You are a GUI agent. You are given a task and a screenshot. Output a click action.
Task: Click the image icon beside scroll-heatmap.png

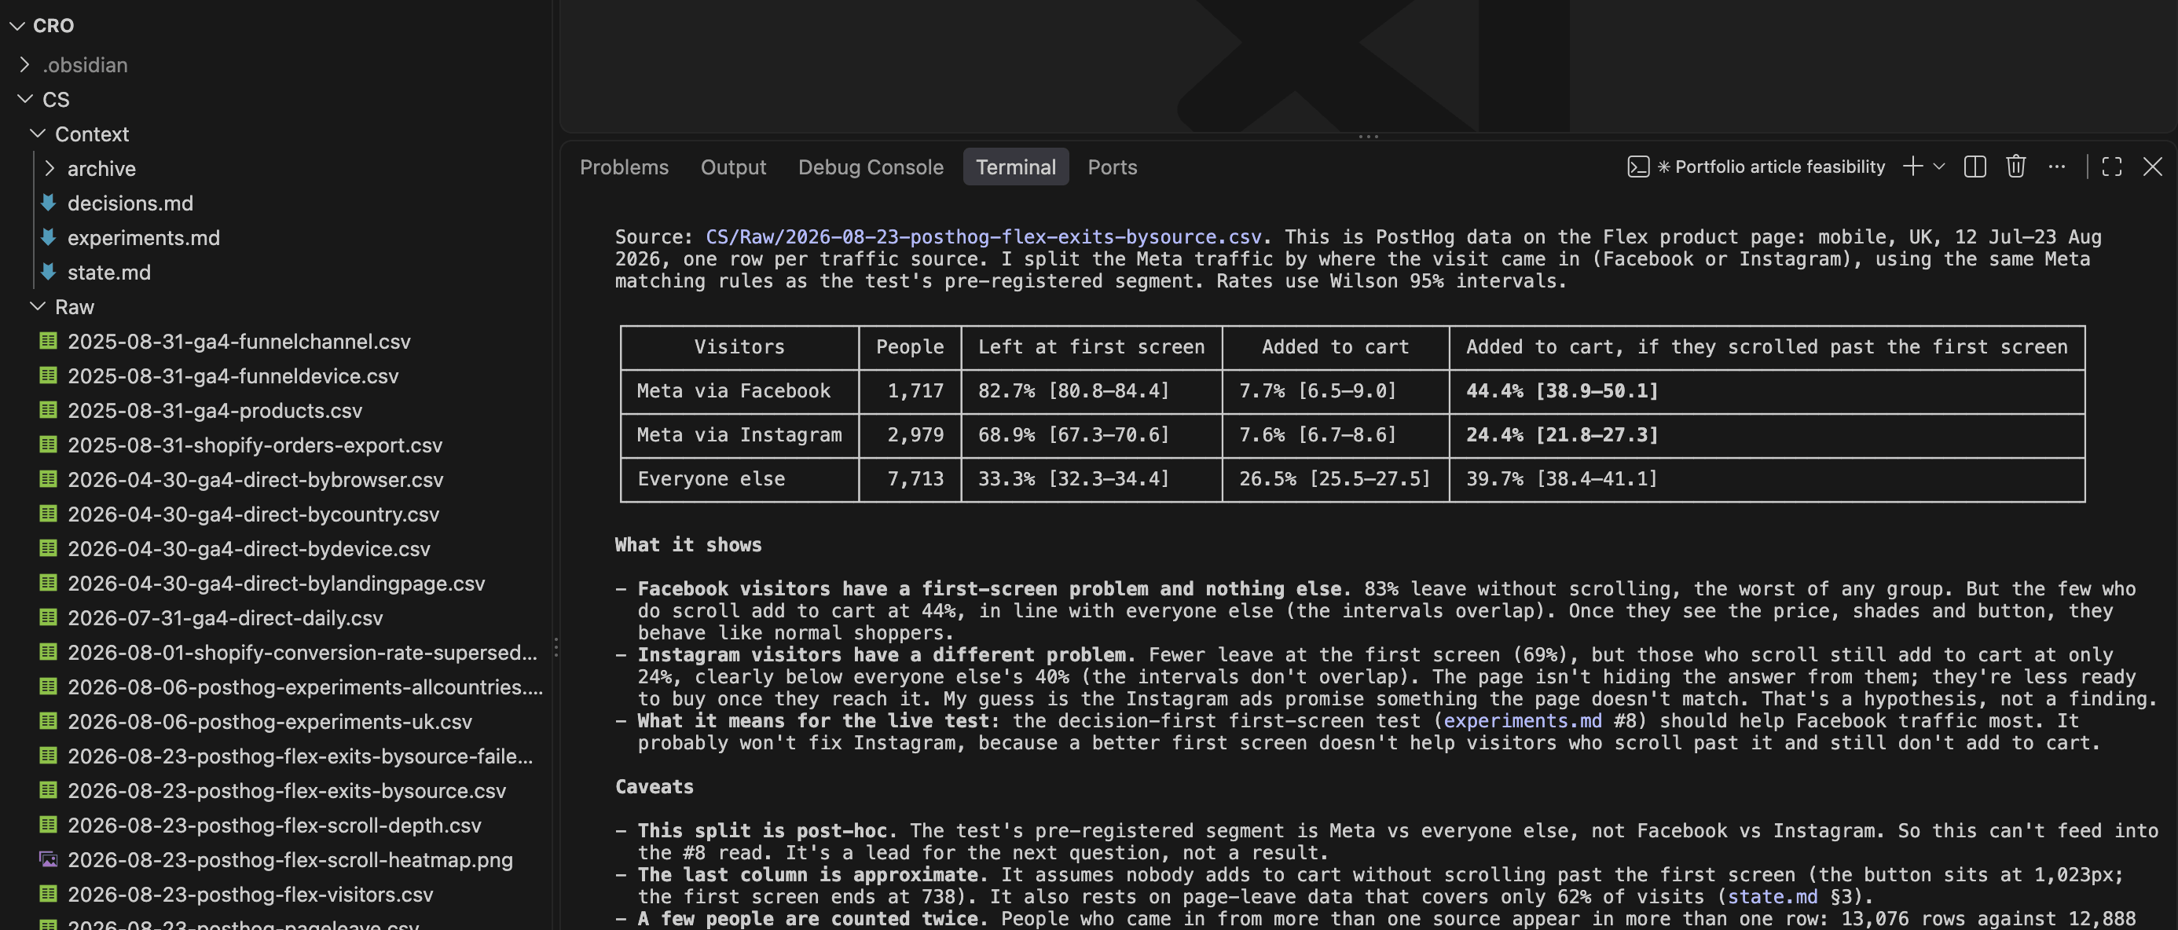[x=48, y=859]
